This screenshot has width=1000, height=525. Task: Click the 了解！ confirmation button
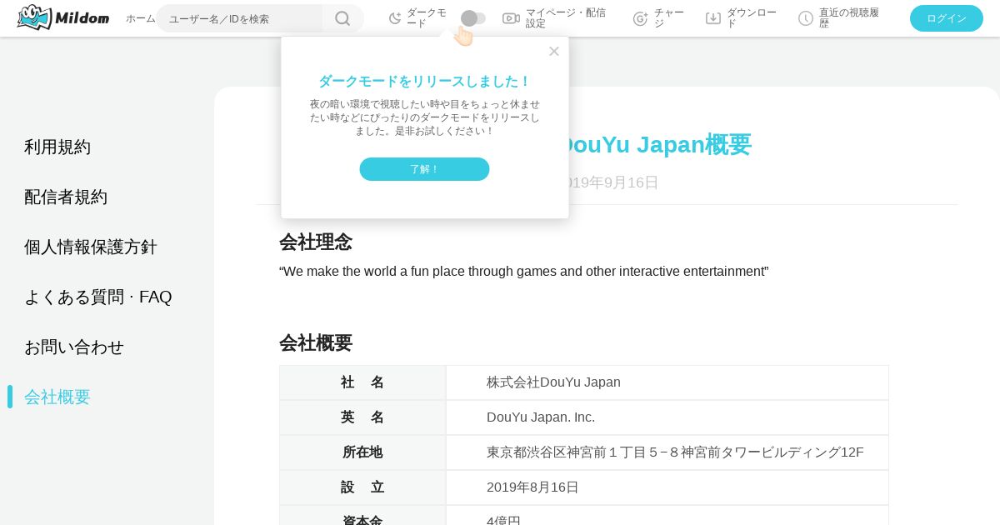point(424,169)
